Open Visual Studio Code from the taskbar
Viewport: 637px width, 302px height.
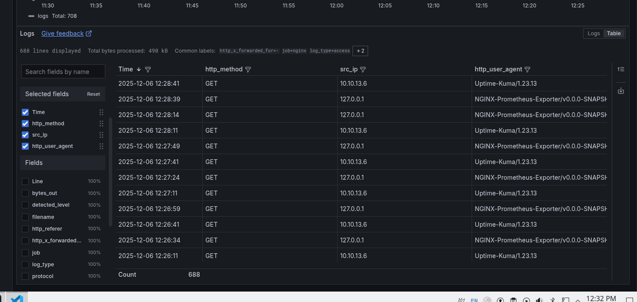(x=17, y=299)
